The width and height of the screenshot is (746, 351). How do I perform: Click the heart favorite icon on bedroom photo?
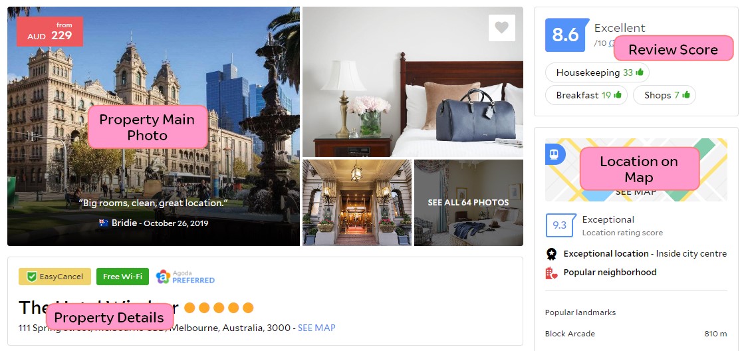pos(501,27)
